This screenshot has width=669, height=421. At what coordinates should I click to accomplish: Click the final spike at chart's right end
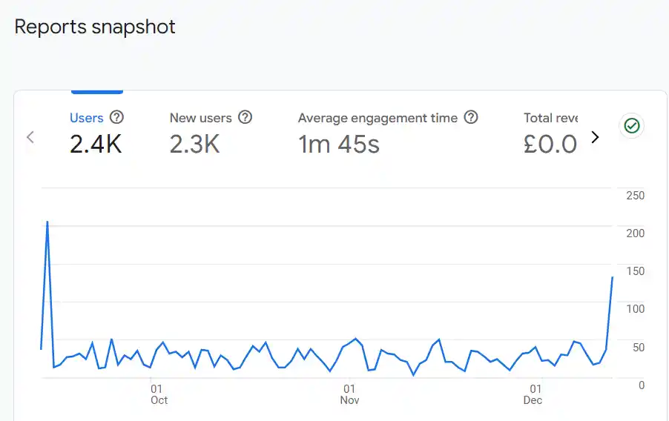click(x=612, y=277)
